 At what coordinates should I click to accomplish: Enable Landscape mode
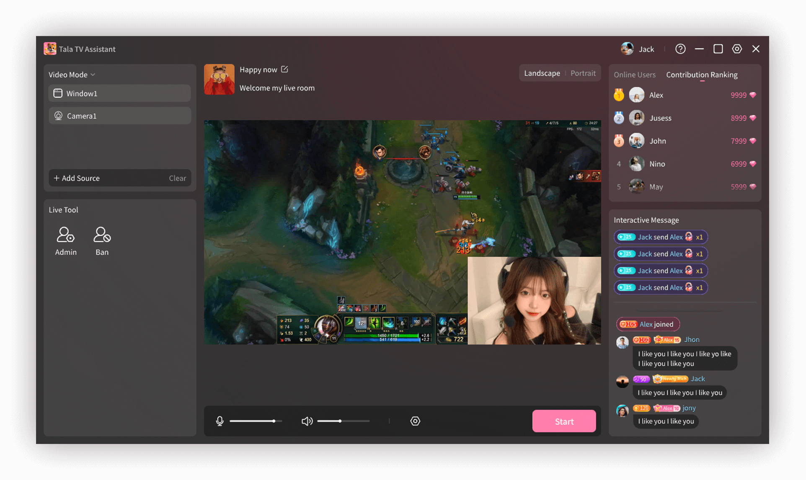[x=542, y=73]
